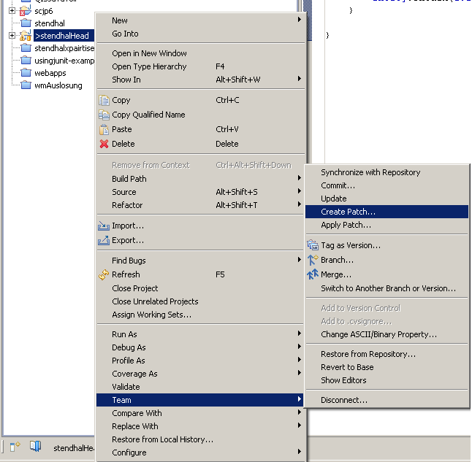Expand the stendhalHead project tree node
This screenshot has height=462, width=472.
coord(12,36)
